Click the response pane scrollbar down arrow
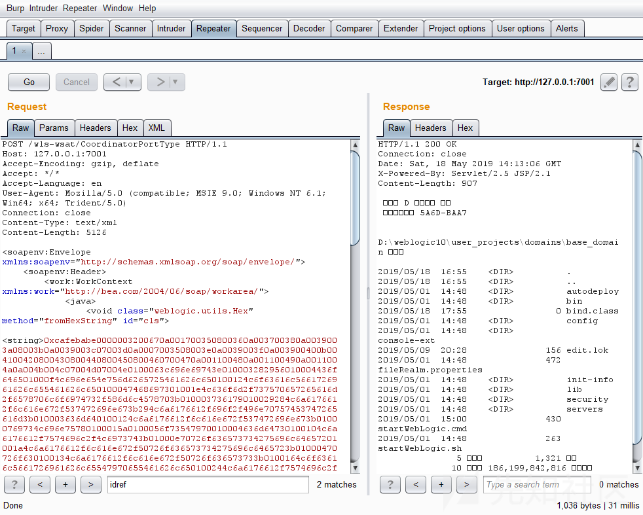Screen dimensions: 643x515 click(x=637, y=468)
